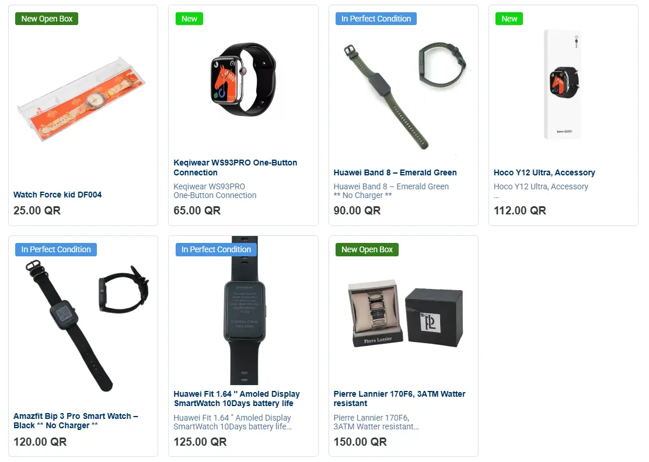Open the Watch Force kid DF004 title link
This screenshot has height=462, width=649.
tap(58, 195)
